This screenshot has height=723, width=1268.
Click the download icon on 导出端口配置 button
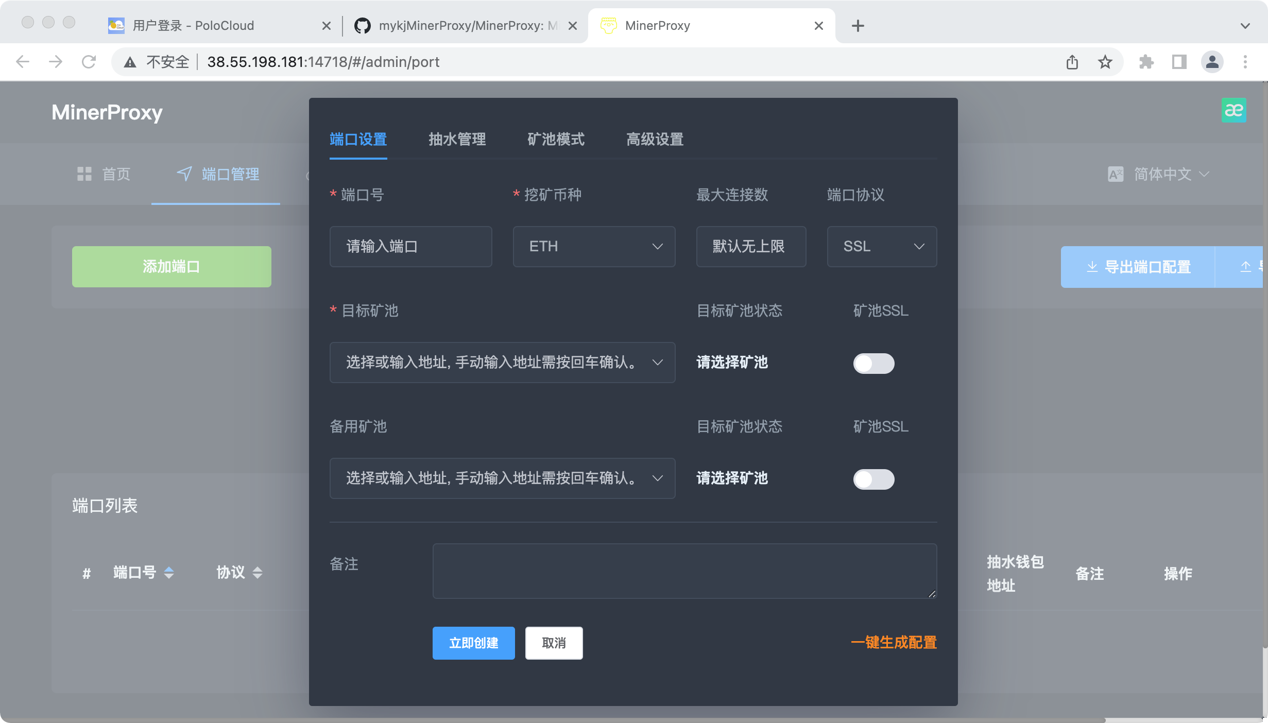pyautogui.click(x=1093, y=267)
